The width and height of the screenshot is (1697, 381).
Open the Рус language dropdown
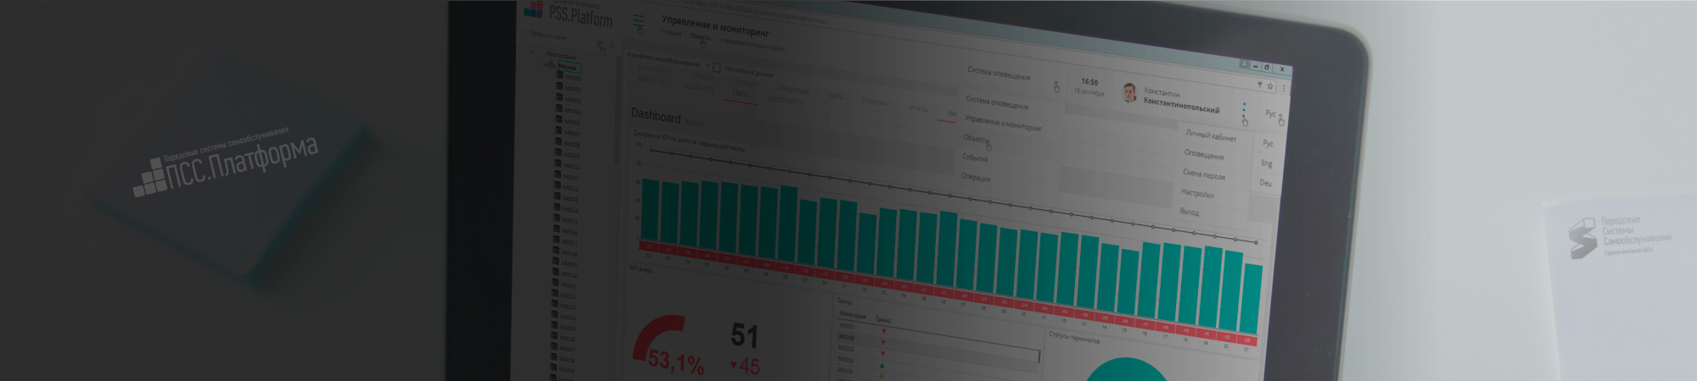point(1271,114)
